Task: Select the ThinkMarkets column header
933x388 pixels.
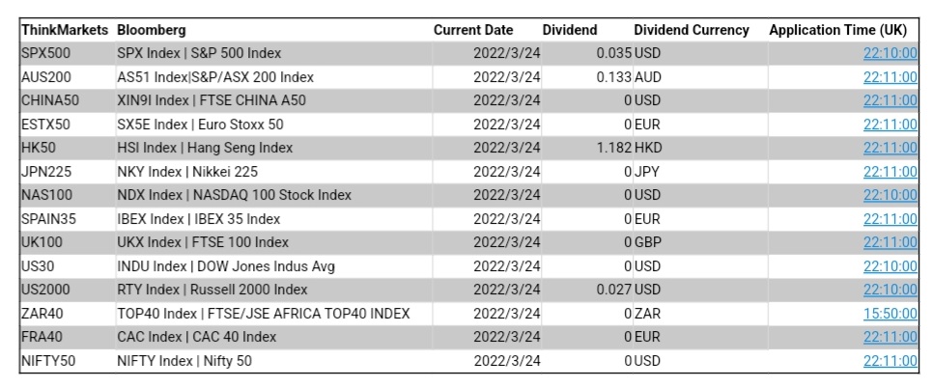Action: coord(64,30)
